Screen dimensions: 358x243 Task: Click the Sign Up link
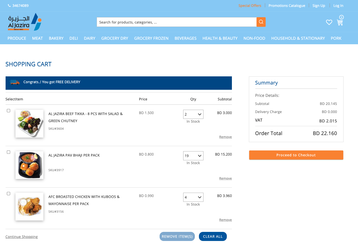(319, 6)
